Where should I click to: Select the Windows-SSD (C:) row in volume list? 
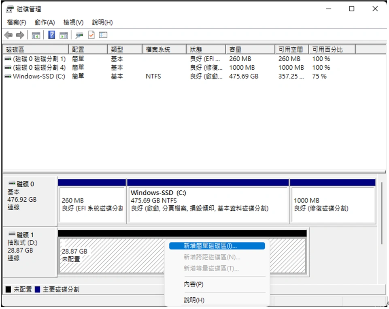click(39, 76)
